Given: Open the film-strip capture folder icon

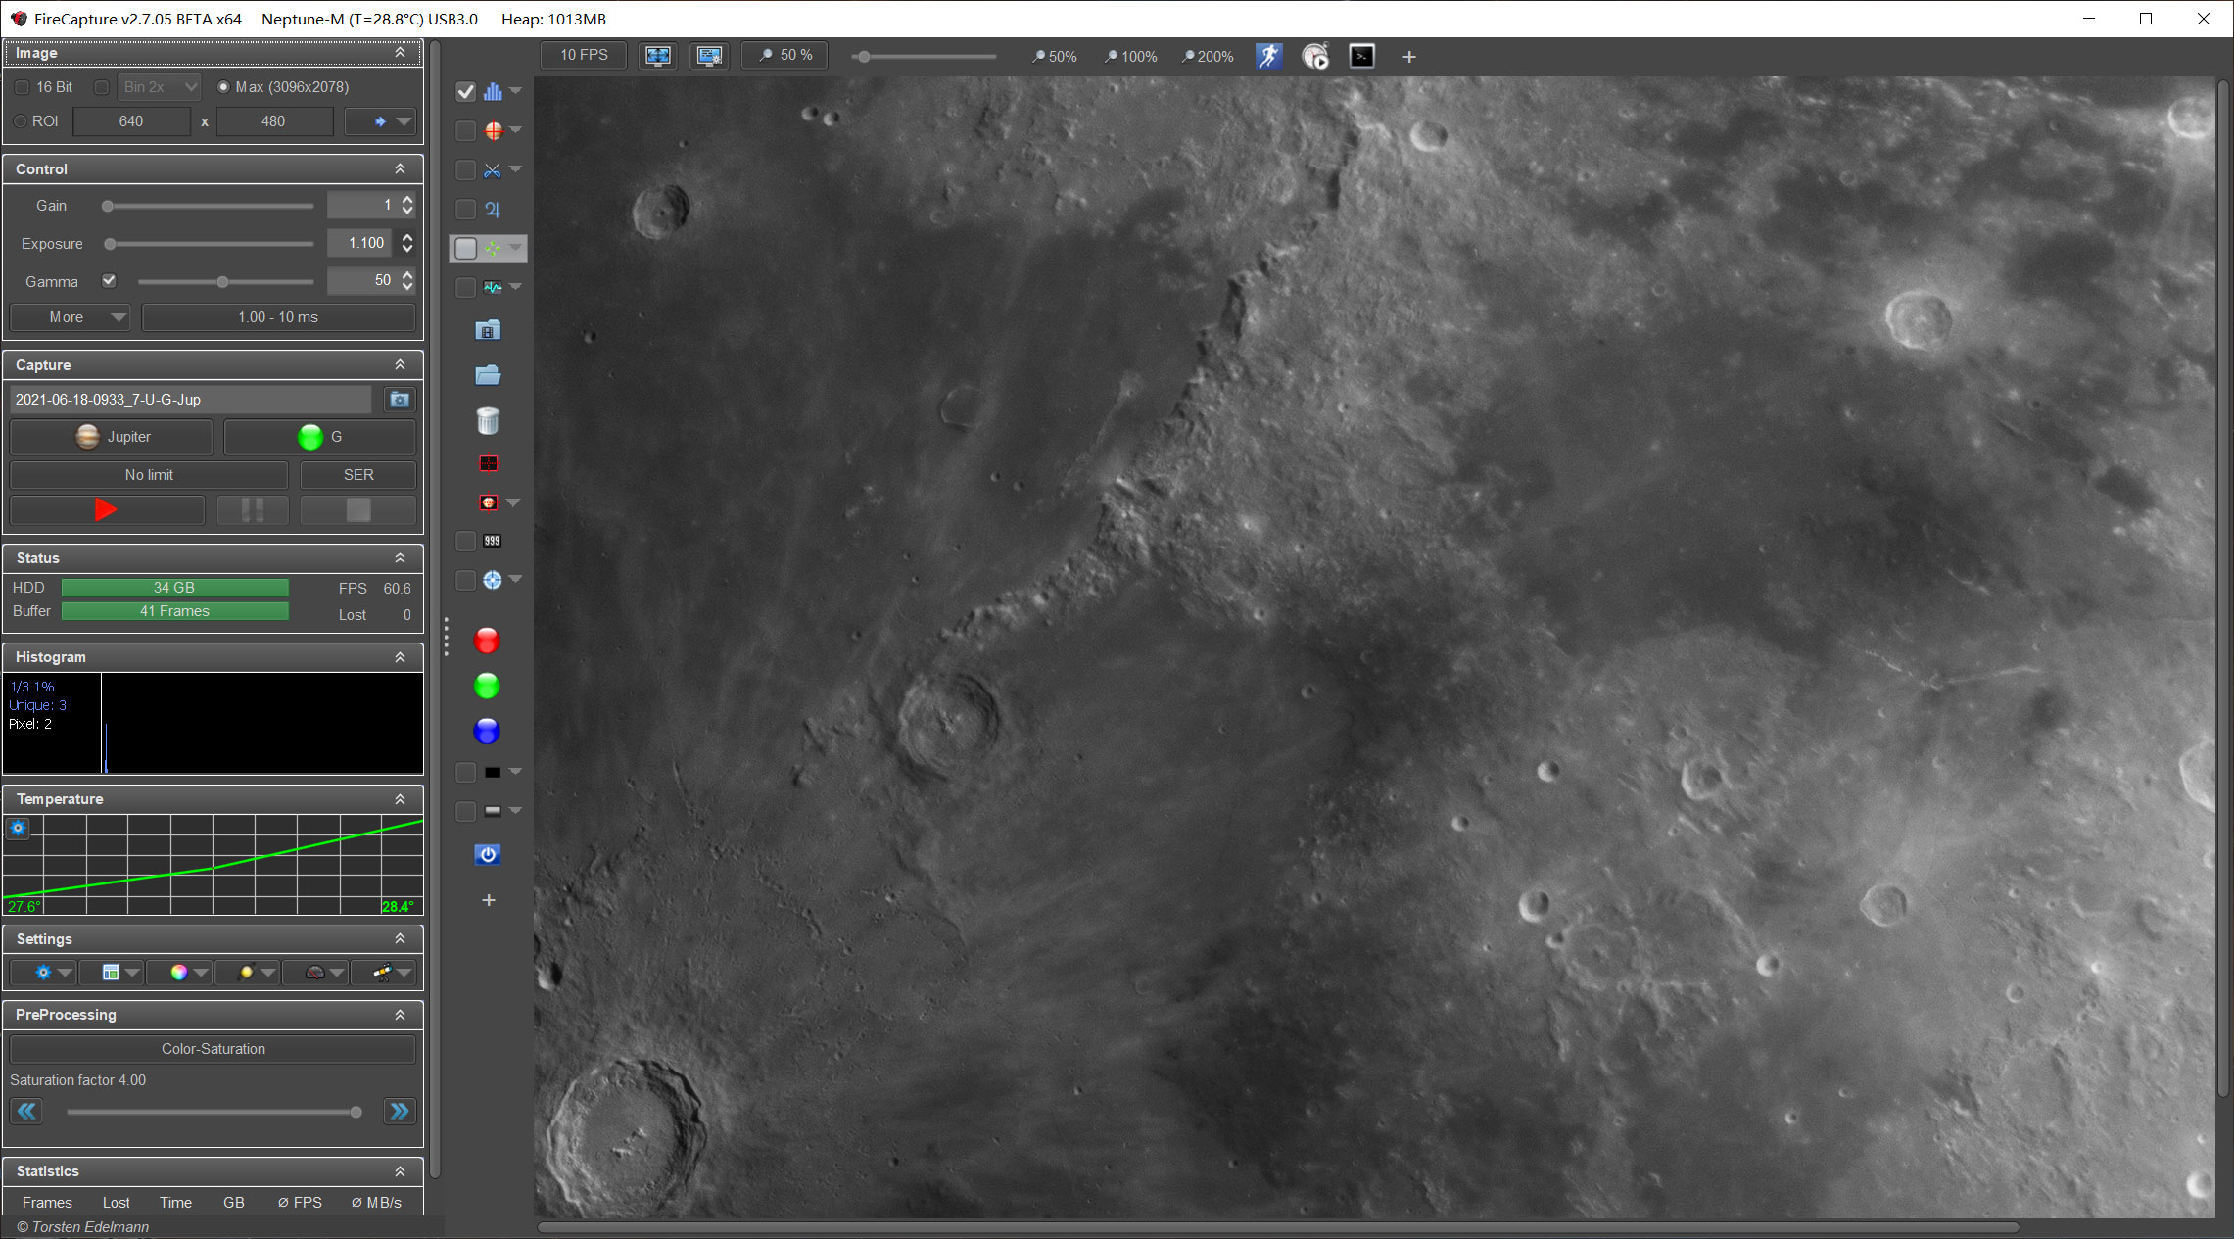Looking at the screenshot, I should (x=488, y=330).
